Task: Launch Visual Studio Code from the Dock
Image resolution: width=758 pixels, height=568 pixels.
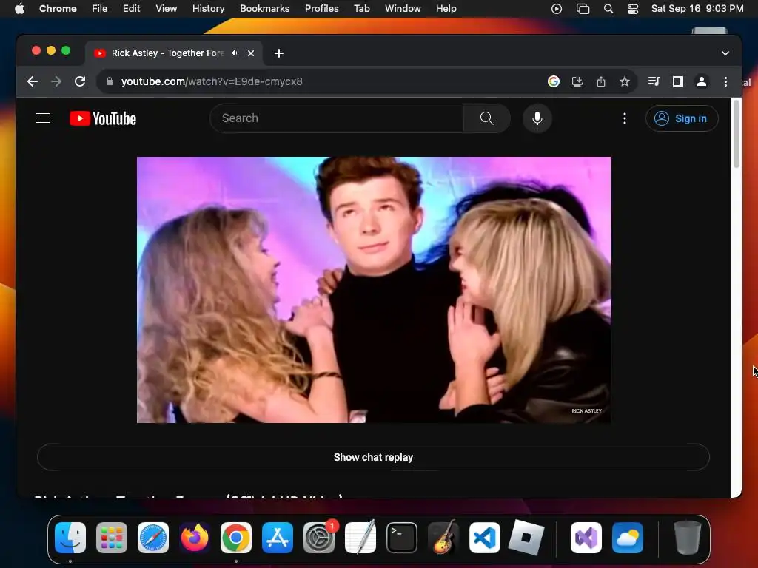Action: pos(485,538)
